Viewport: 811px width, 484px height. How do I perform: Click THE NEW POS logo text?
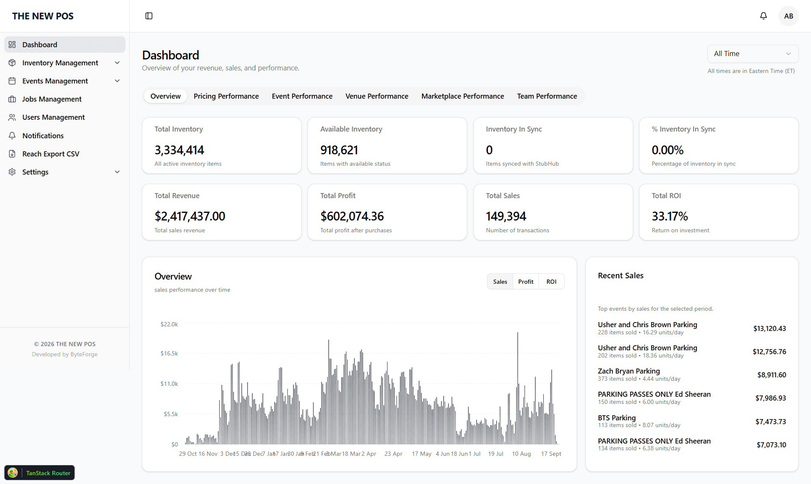[x=43, y=16]
